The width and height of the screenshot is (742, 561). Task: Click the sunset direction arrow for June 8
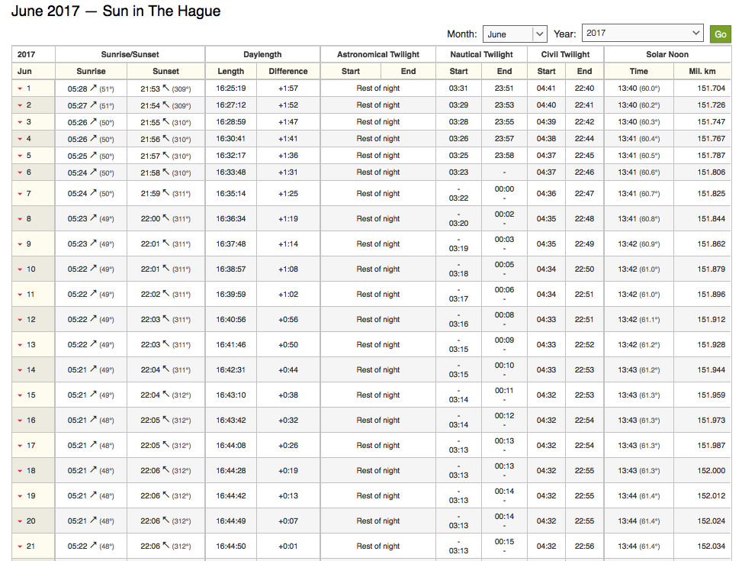coord(166,219)
